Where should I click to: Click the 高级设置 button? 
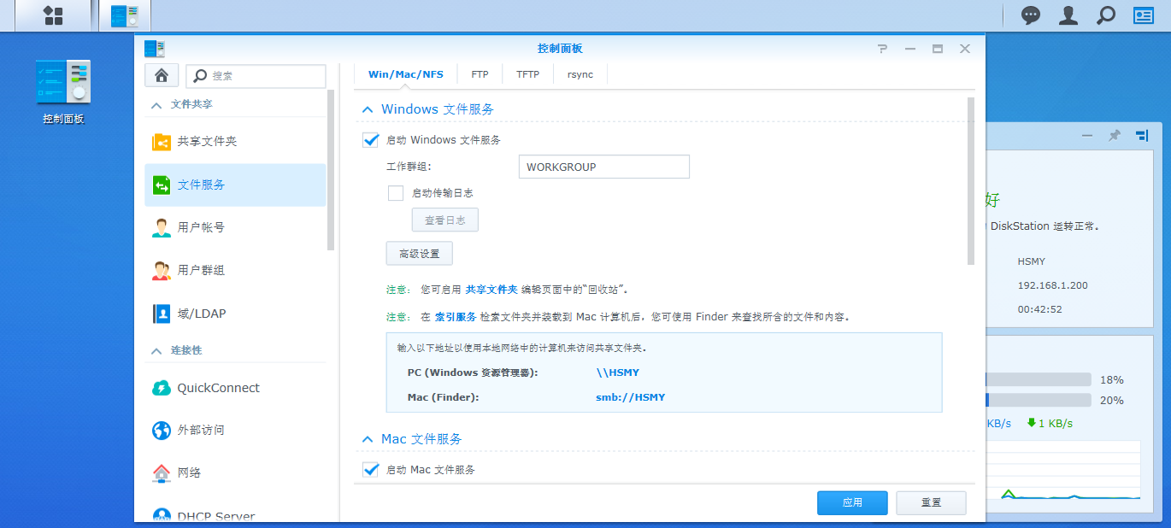(x=419, y=254)
